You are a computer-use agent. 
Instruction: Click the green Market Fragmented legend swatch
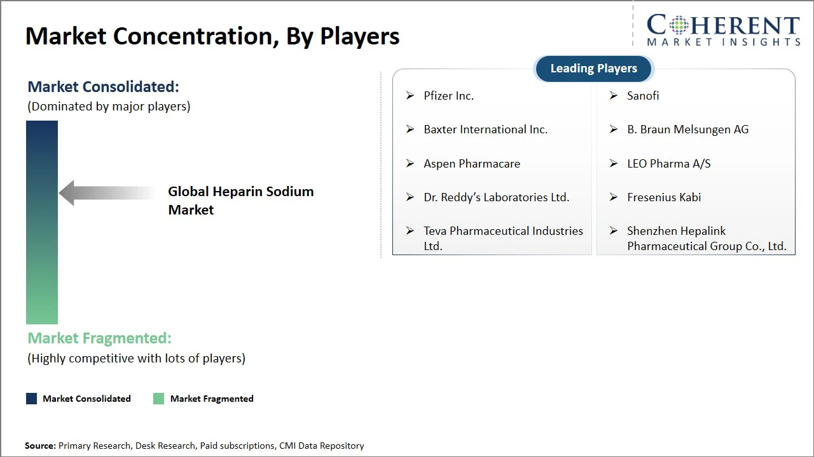(x=158, y=399)
